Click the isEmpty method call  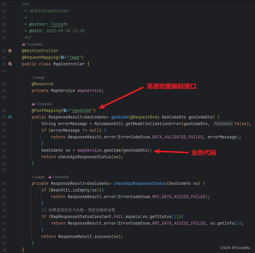click(x=81, y=190)
